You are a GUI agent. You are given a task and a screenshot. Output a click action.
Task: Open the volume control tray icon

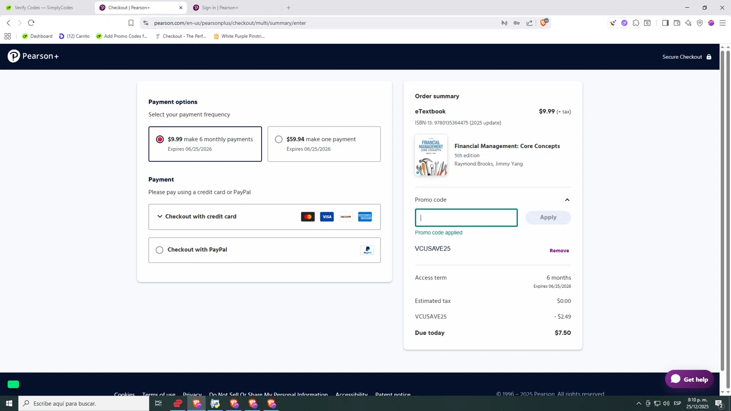tap(666, 403)
